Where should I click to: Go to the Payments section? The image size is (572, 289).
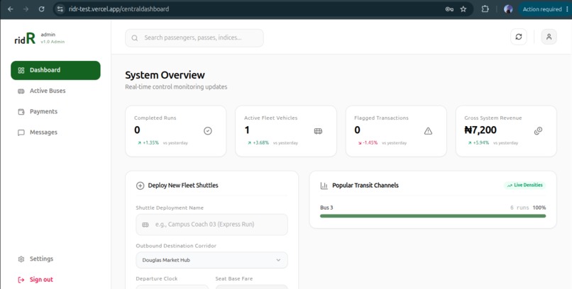point(55,112)
